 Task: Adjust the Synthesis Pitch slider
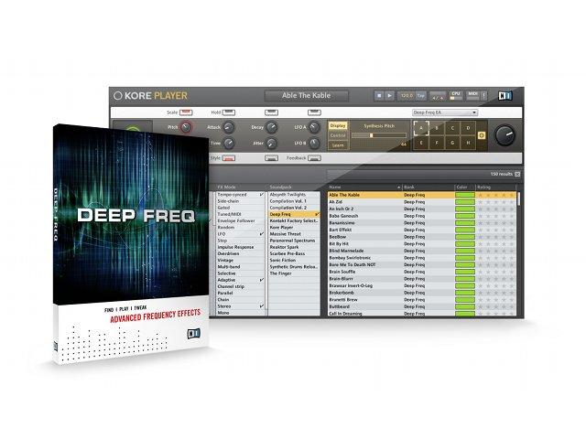[x=379, y=135]
